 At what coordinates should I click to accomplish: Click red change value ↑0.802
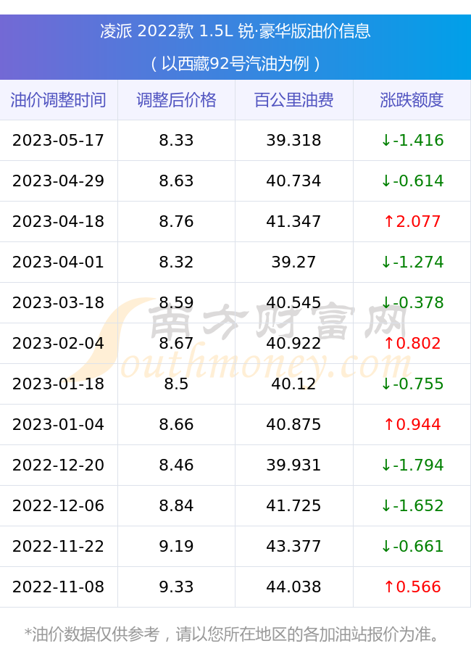[412, 343]
